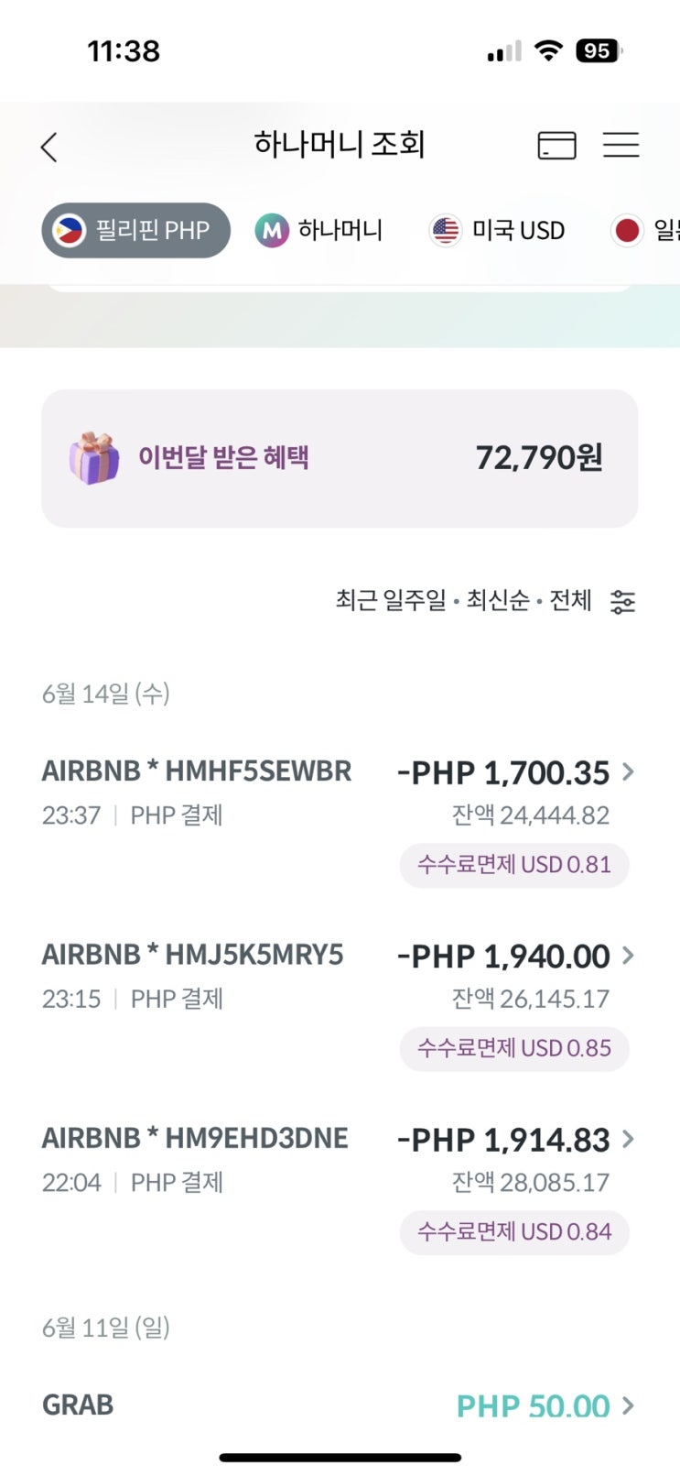Tap the gift box icon
This screenshot has width=680, height=1476.
94,458
